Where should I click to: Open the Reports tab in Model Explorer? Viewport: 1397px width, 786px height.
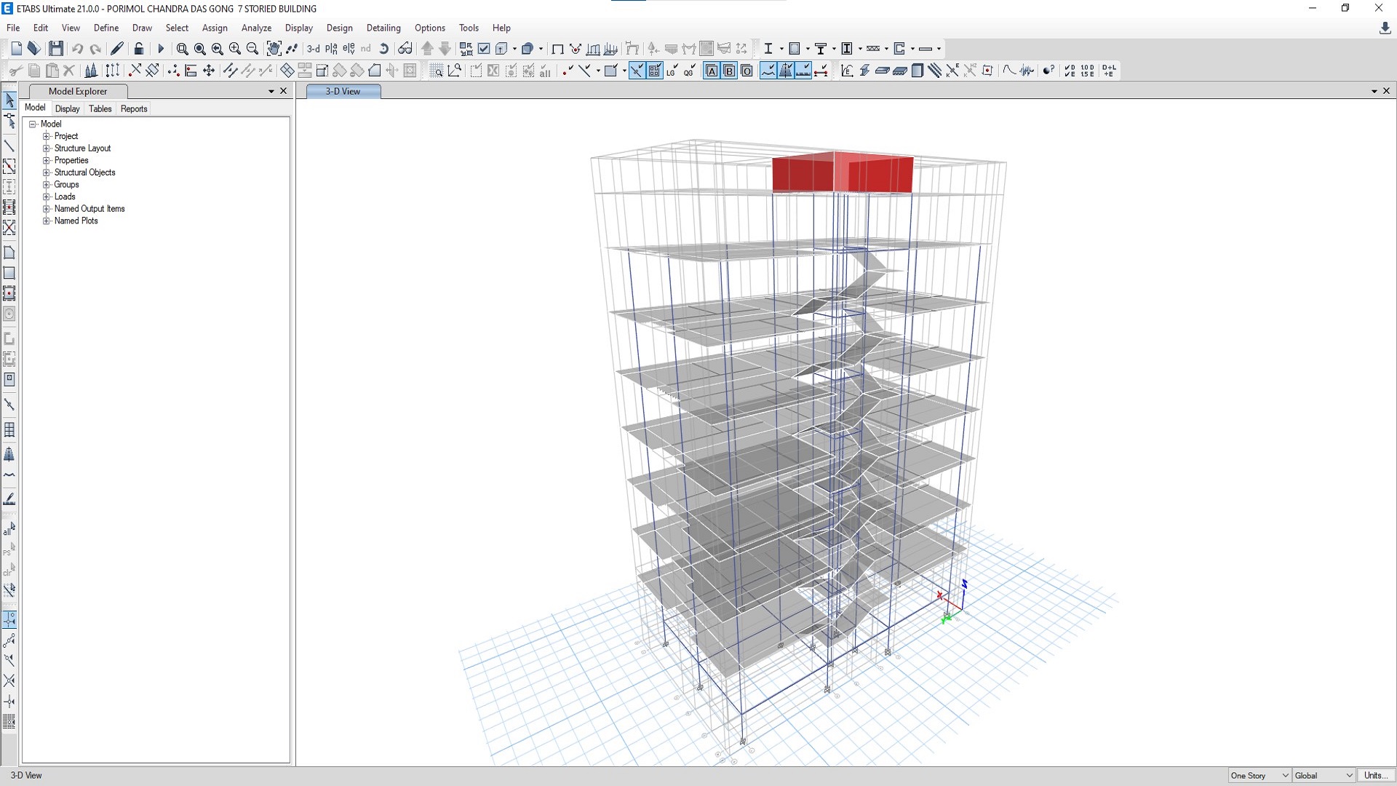tap(134, 108)
